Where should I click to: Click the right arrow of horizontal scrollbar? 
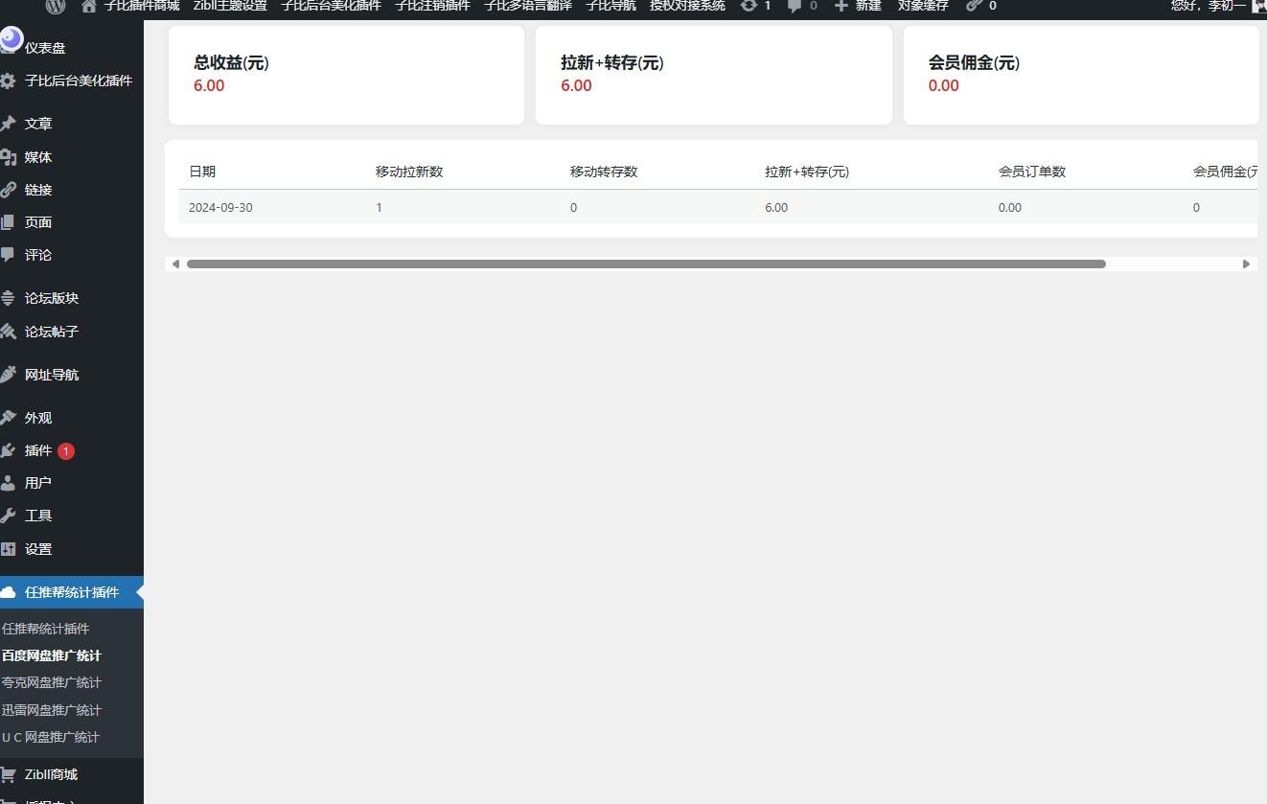tap(1246, 264)
